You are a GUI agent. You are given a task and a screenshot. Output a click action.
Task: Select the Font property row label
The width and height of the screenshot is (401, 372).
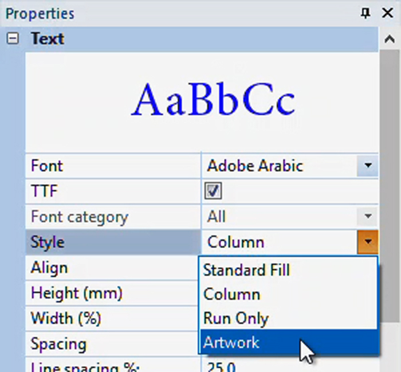coord(47,166)
